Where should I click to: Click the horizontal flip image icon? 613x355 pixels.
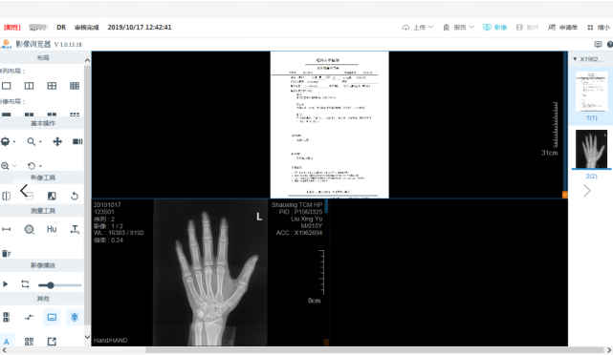pyautogui.click(x=7, y=196)
